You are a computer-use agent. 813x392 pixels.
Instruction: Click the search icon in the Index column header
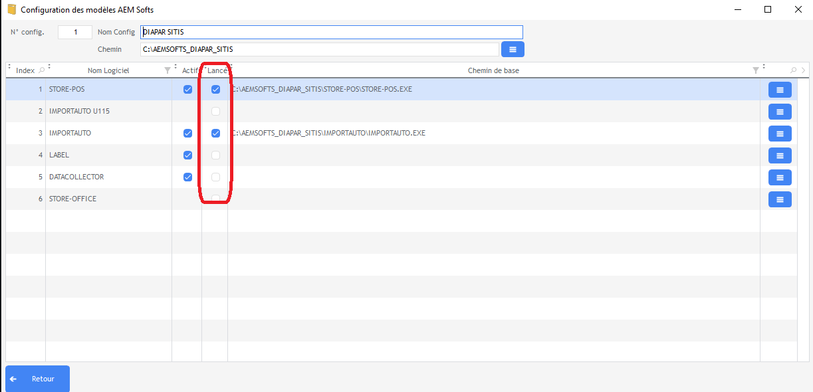(42, 70)
